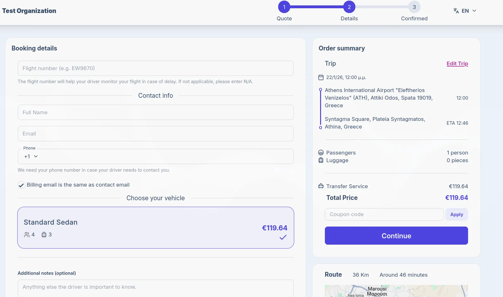Focus the Email input field

(x=156, y=134)
